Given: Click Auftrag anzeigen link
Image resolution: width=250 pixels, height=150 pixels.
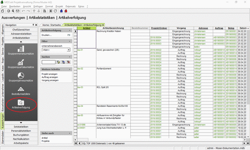Looking at the screenshot, I should pos(50,77).
